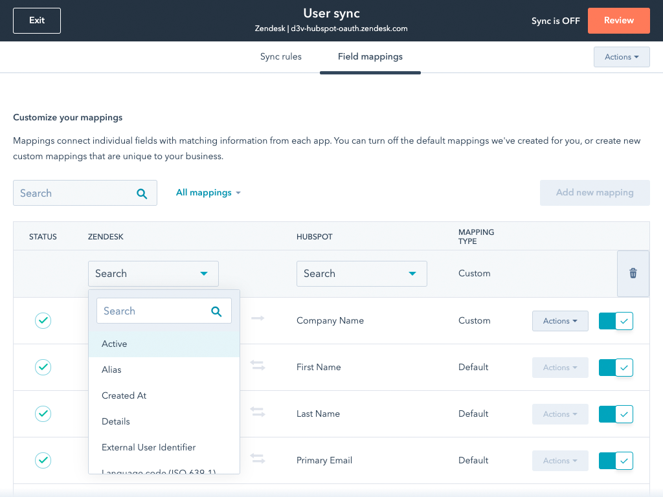
Task: Click the Exit button
Action: pos(37,21)
